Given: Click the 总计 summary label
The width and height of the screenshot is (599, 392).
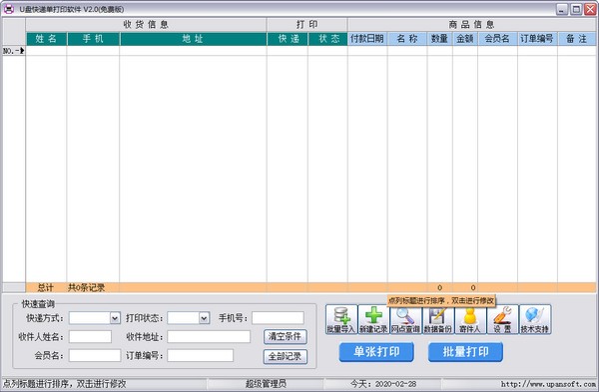Looking at the screenshot, I should click(x=46, y=287).
